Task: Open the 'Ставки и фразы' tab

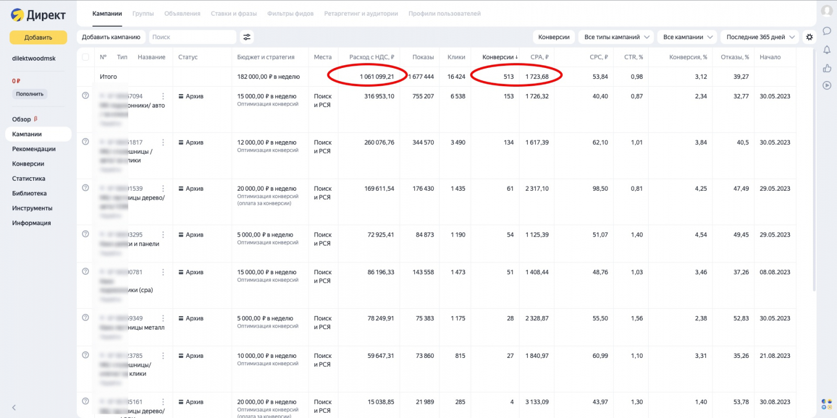Action: pos(233,14)
